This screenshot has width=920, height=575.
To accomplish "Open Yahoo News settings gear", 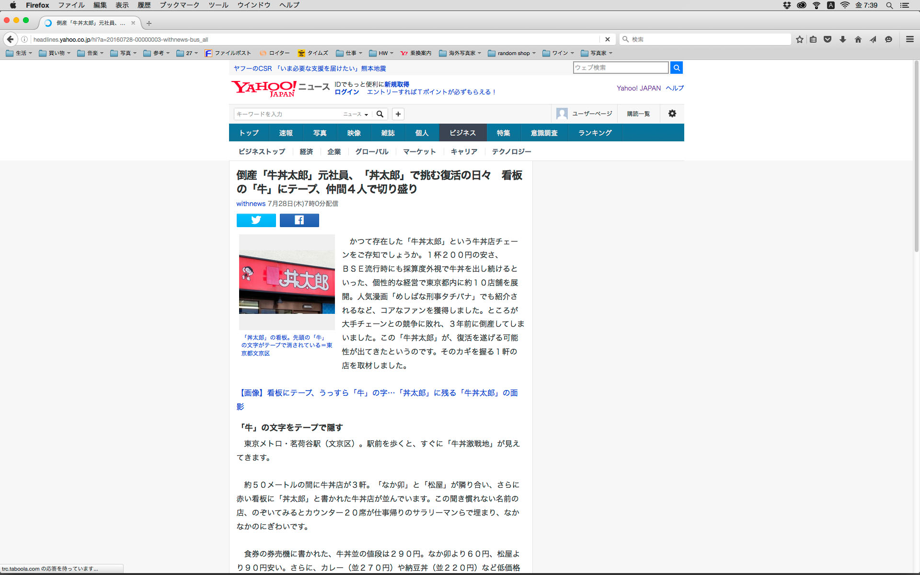I will tap(672, 114).
